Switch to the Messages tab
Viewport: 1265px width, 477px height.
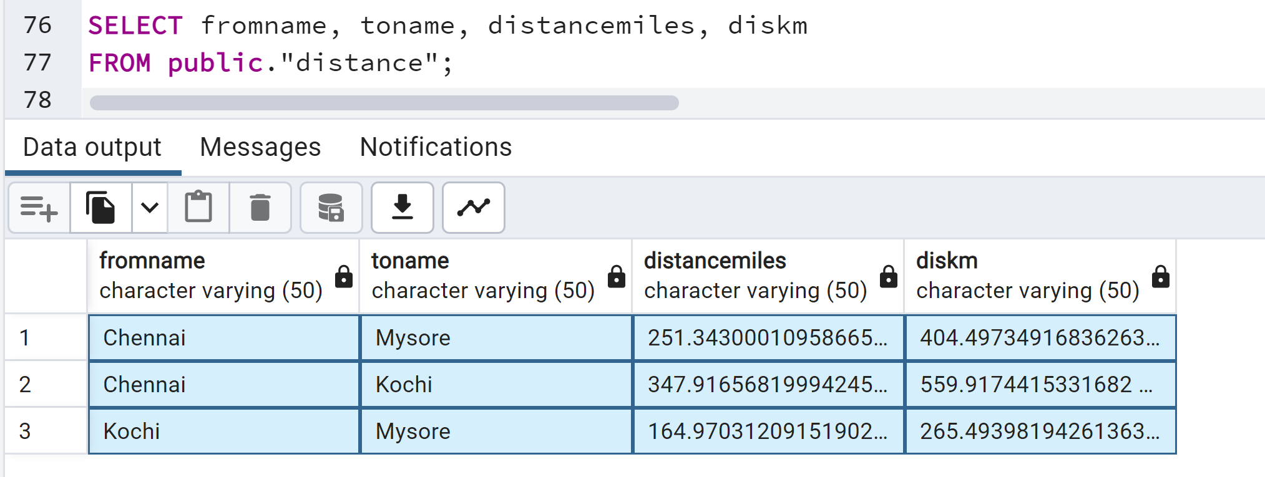click(260, 147)
